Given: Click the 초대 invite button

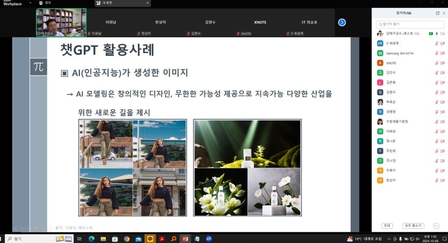Looking at the screenshot, I should 387,226.
